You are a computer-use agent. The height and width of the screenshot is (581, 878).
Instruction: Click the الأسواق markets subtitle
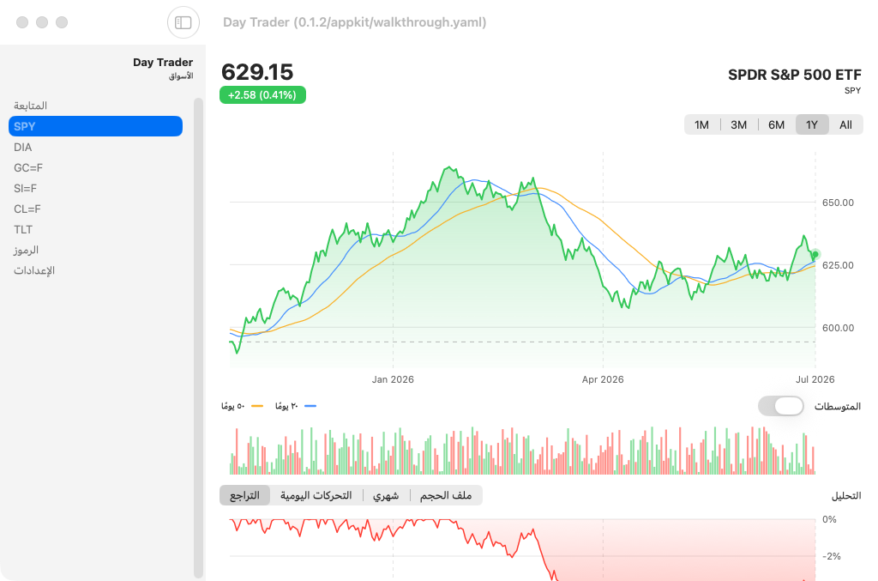(x=181, y=76)
